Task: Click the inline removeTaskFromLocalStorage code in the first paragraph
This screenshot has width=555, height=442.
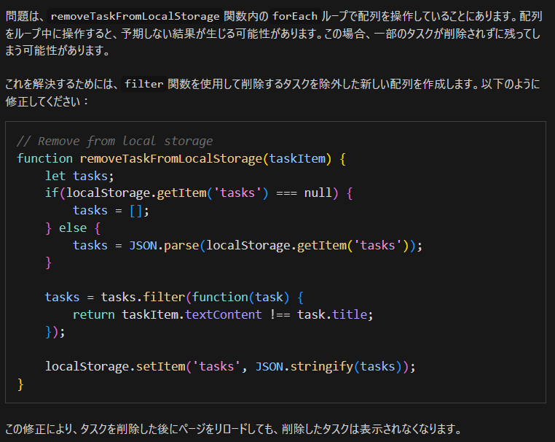Action: click(135, 16)
